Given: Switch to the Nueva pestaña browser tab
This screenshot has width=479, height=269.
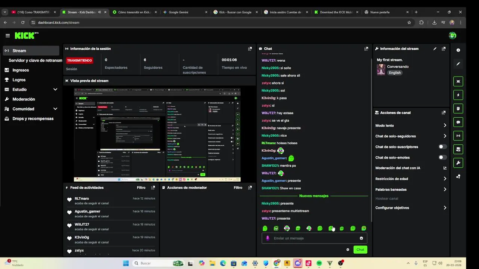Looking at the screenshot, I should [x=387, y=12].
